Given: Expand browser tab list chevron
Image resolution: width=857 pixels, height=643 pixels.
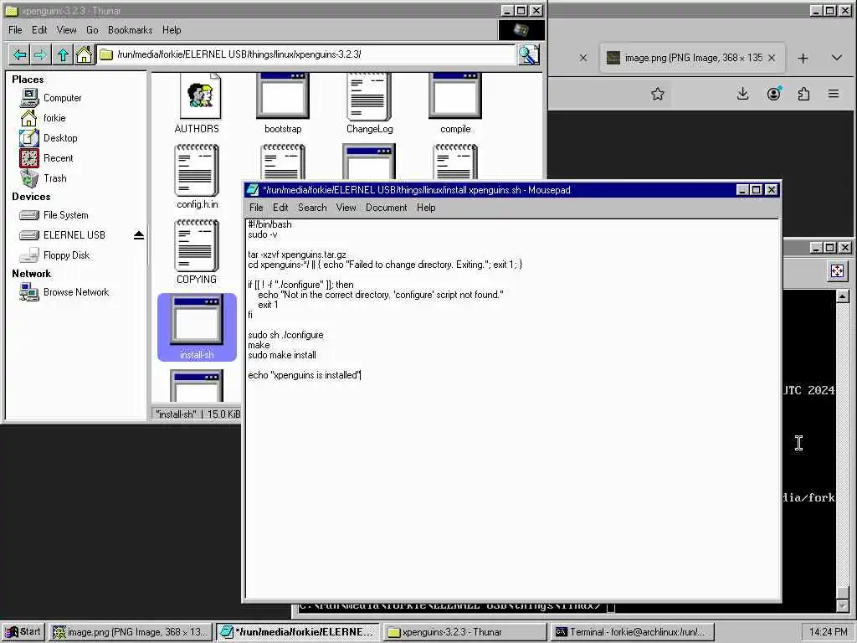Looking at the screenshot, I should coord(837,58).
